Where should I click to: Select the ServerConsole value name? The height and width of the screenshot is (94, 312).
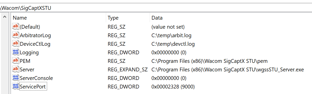click(x=36, y=78)
